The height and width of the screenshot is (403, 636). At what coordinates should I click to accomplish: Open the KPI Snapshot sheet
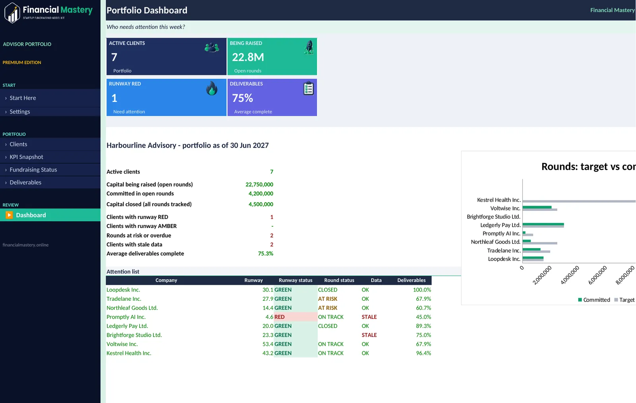coord(50,157)
